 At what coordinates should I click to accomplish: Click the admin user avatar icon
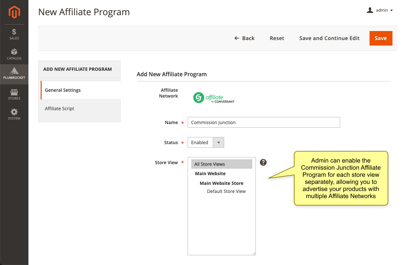[370, 10]
